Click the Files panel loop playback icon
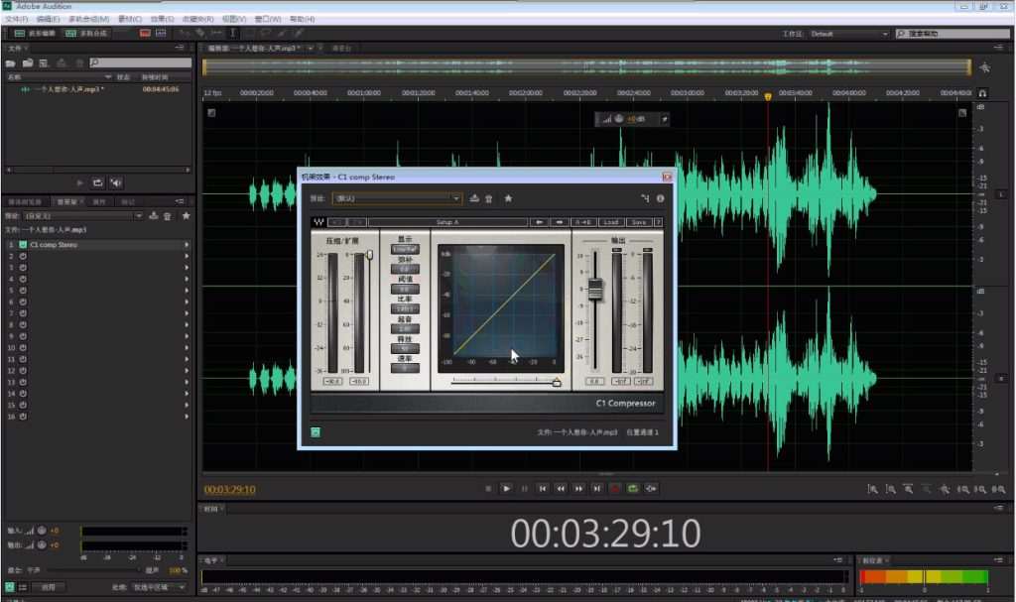Screen dimensions: 1016x602 coord(98,182)
